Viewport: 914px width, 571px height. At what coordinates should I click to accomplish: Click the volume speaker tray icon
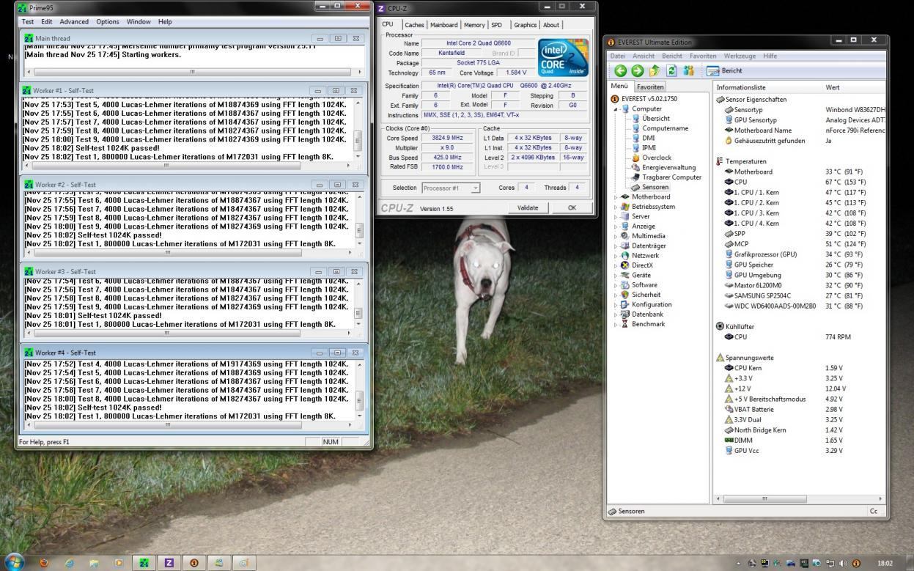coord(844,563)
